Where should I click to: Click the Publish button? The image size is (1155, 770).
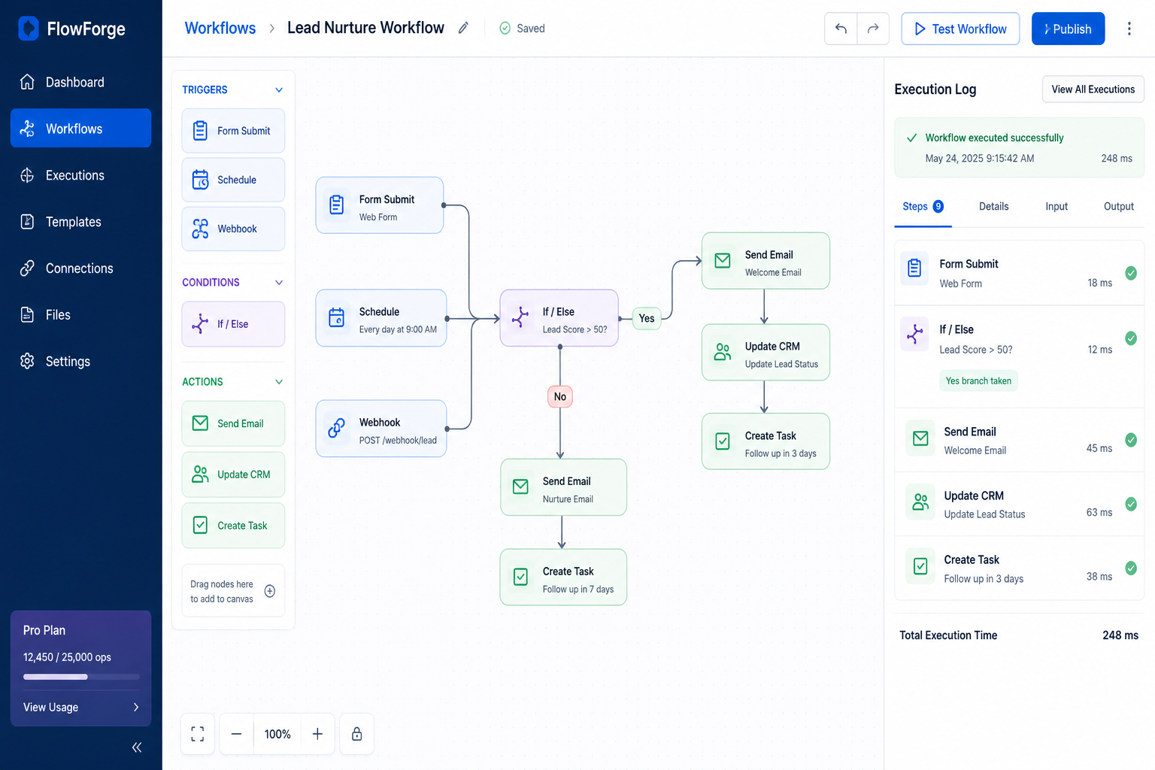[1068, 29]
